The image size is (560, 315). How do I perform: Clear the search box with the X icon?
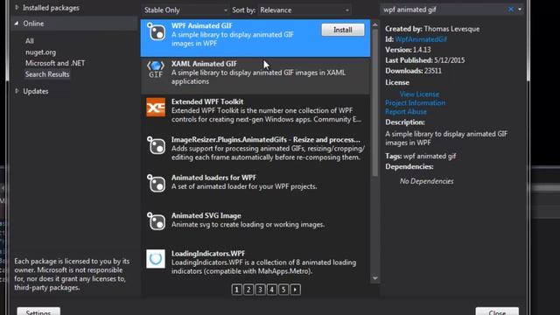click(511, 10)
